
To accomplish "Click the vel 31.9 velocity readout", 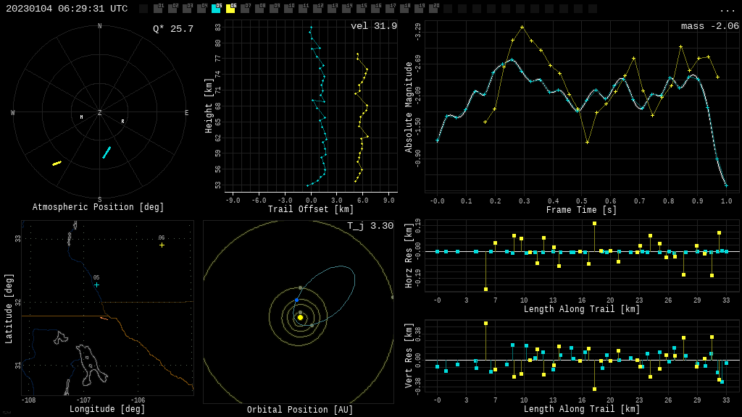I will (x=373, y=26).
